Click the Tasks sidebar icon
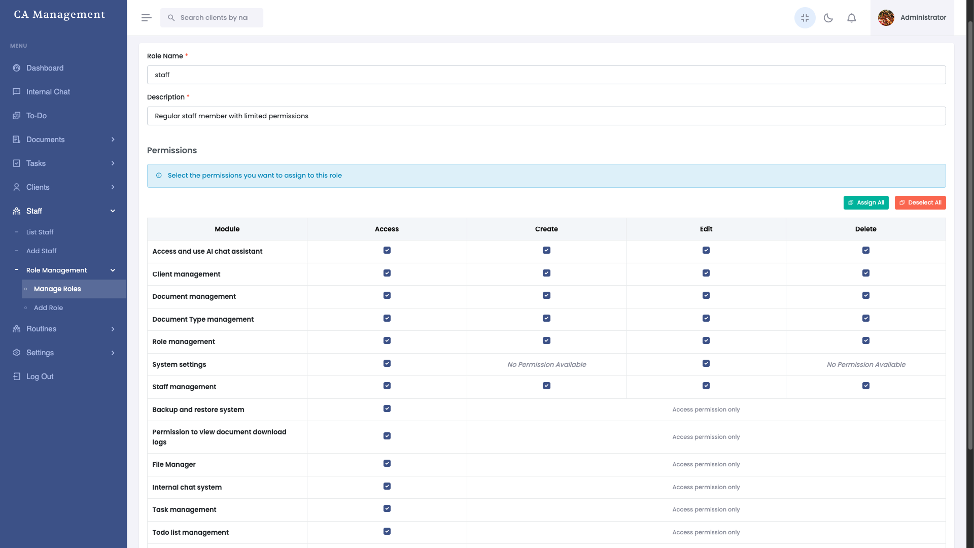974x548 pixels. [x=17, y=163]
